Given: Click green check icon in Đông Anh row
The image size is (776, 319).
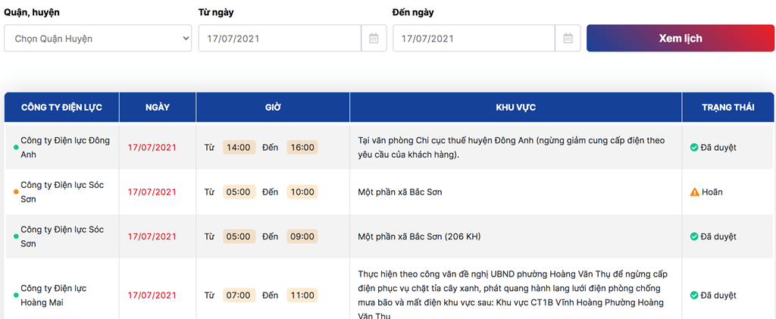Looking at the screenshot, I should [x=694, y=148].
